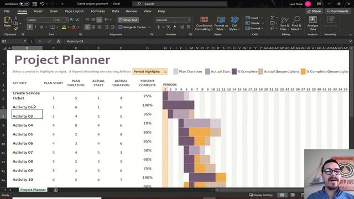Click Increase Font Size icon

click(71, 20)
